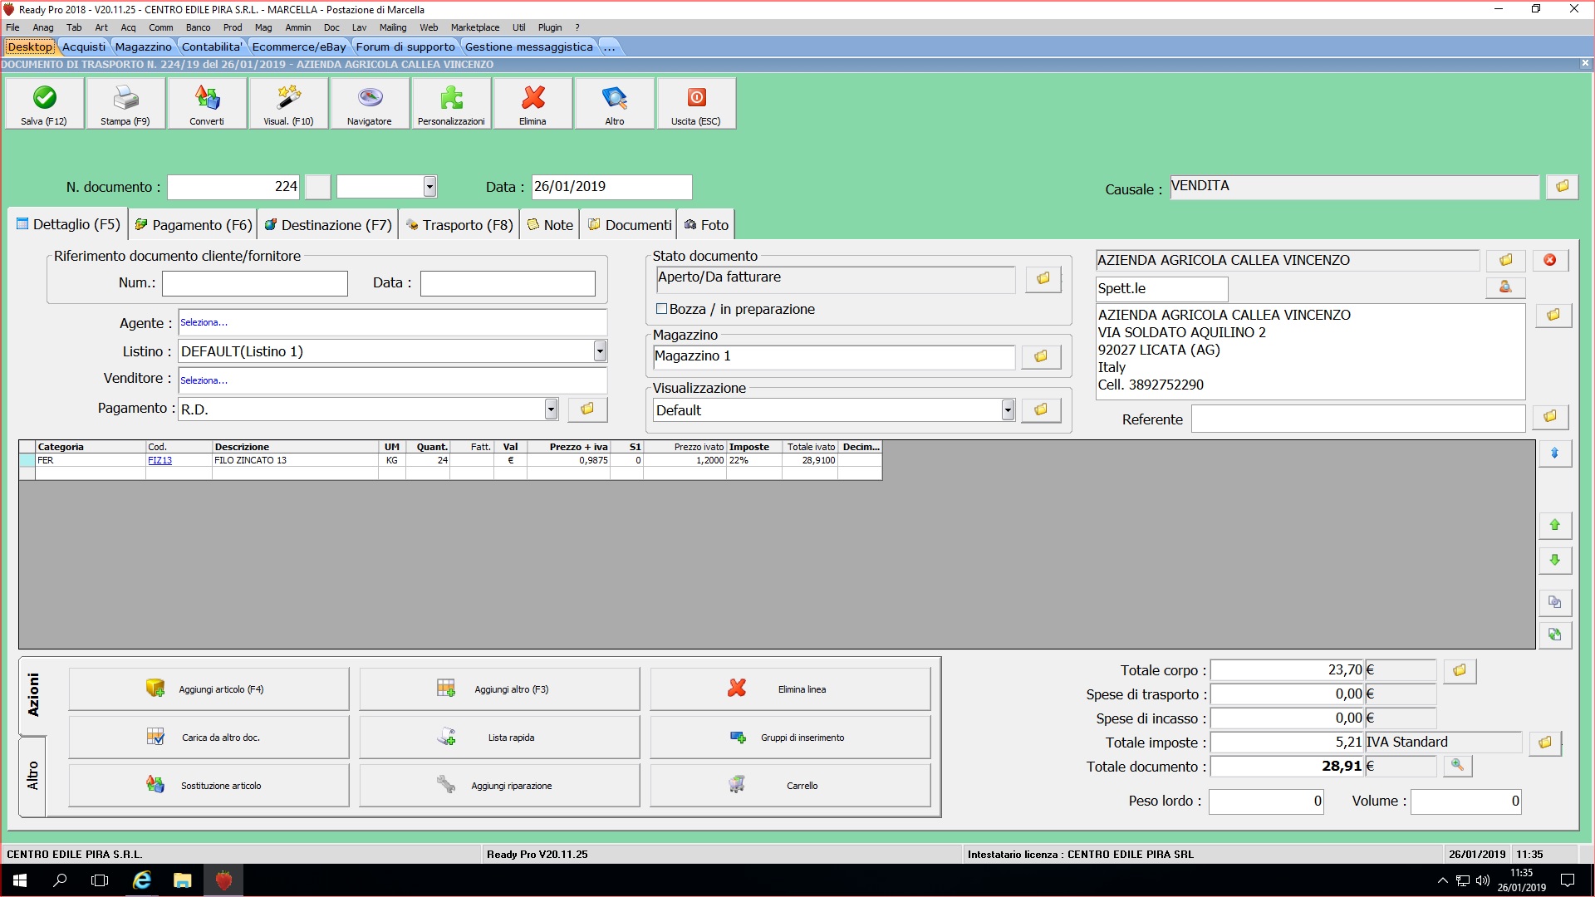Click the Referente input field

[1357, 419]
